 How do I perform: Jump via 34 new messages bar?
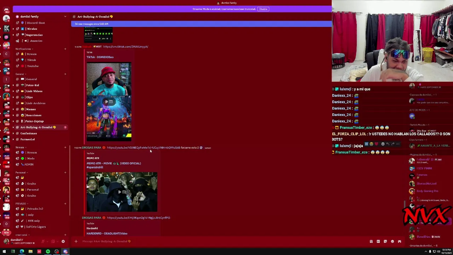(201, 24)
